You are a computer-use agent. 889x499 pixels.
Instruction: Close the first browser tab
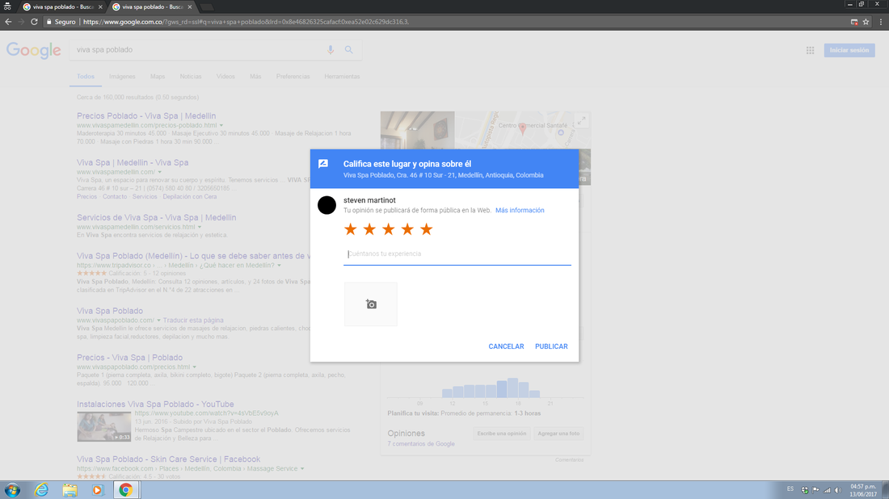[100, 6]
